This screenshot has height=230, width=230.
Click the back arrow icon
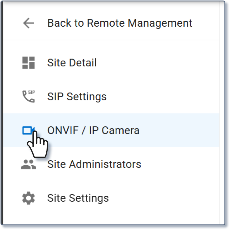click(28, 23)
